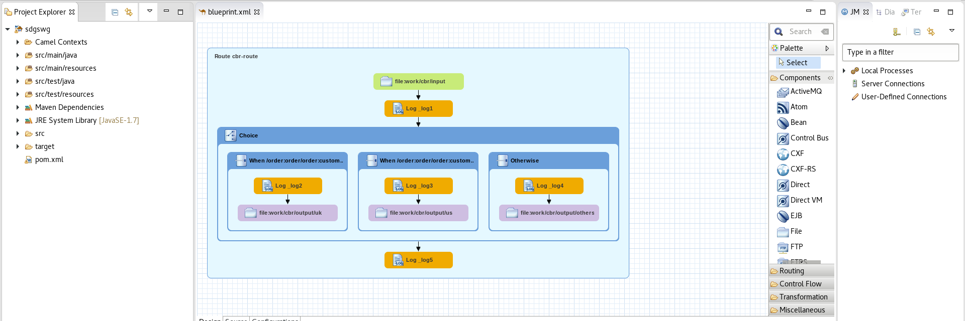Expand src/main/resources folder node
965x321 pixels.
click(18, 68)
